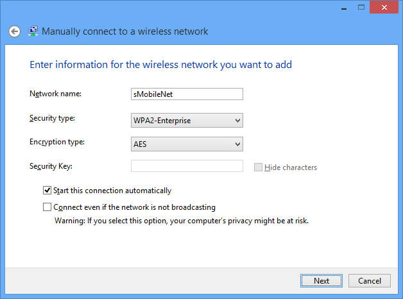Open the Security type dropdown
This screenshot has height=299, width=403.
[x=187, y=120]
